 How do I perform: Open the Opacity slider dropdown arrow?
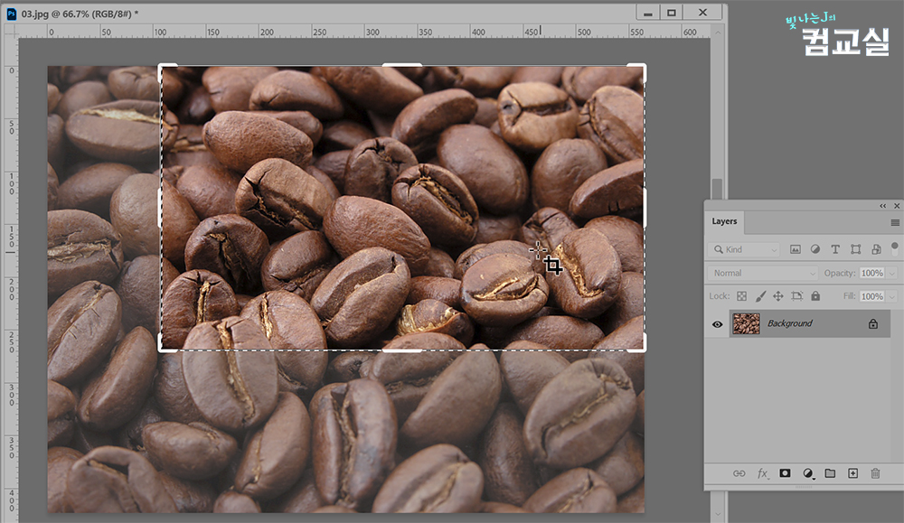click(892, 273)
